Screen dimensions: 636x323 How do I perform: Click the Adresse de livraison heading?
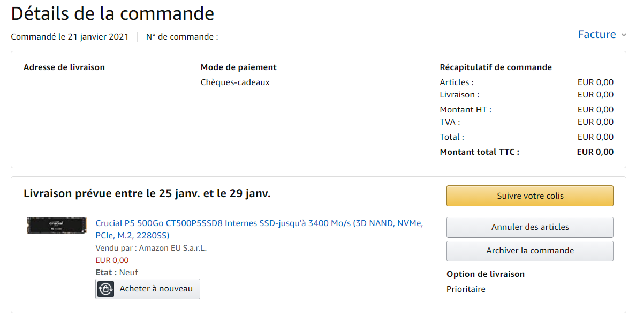[64, 67]
